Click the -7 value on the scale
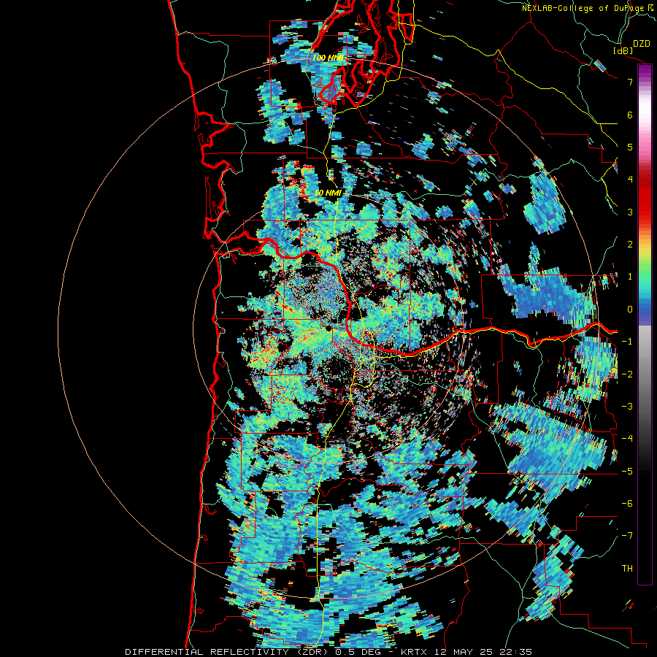 pyautogui.click(x=627, y=536)
